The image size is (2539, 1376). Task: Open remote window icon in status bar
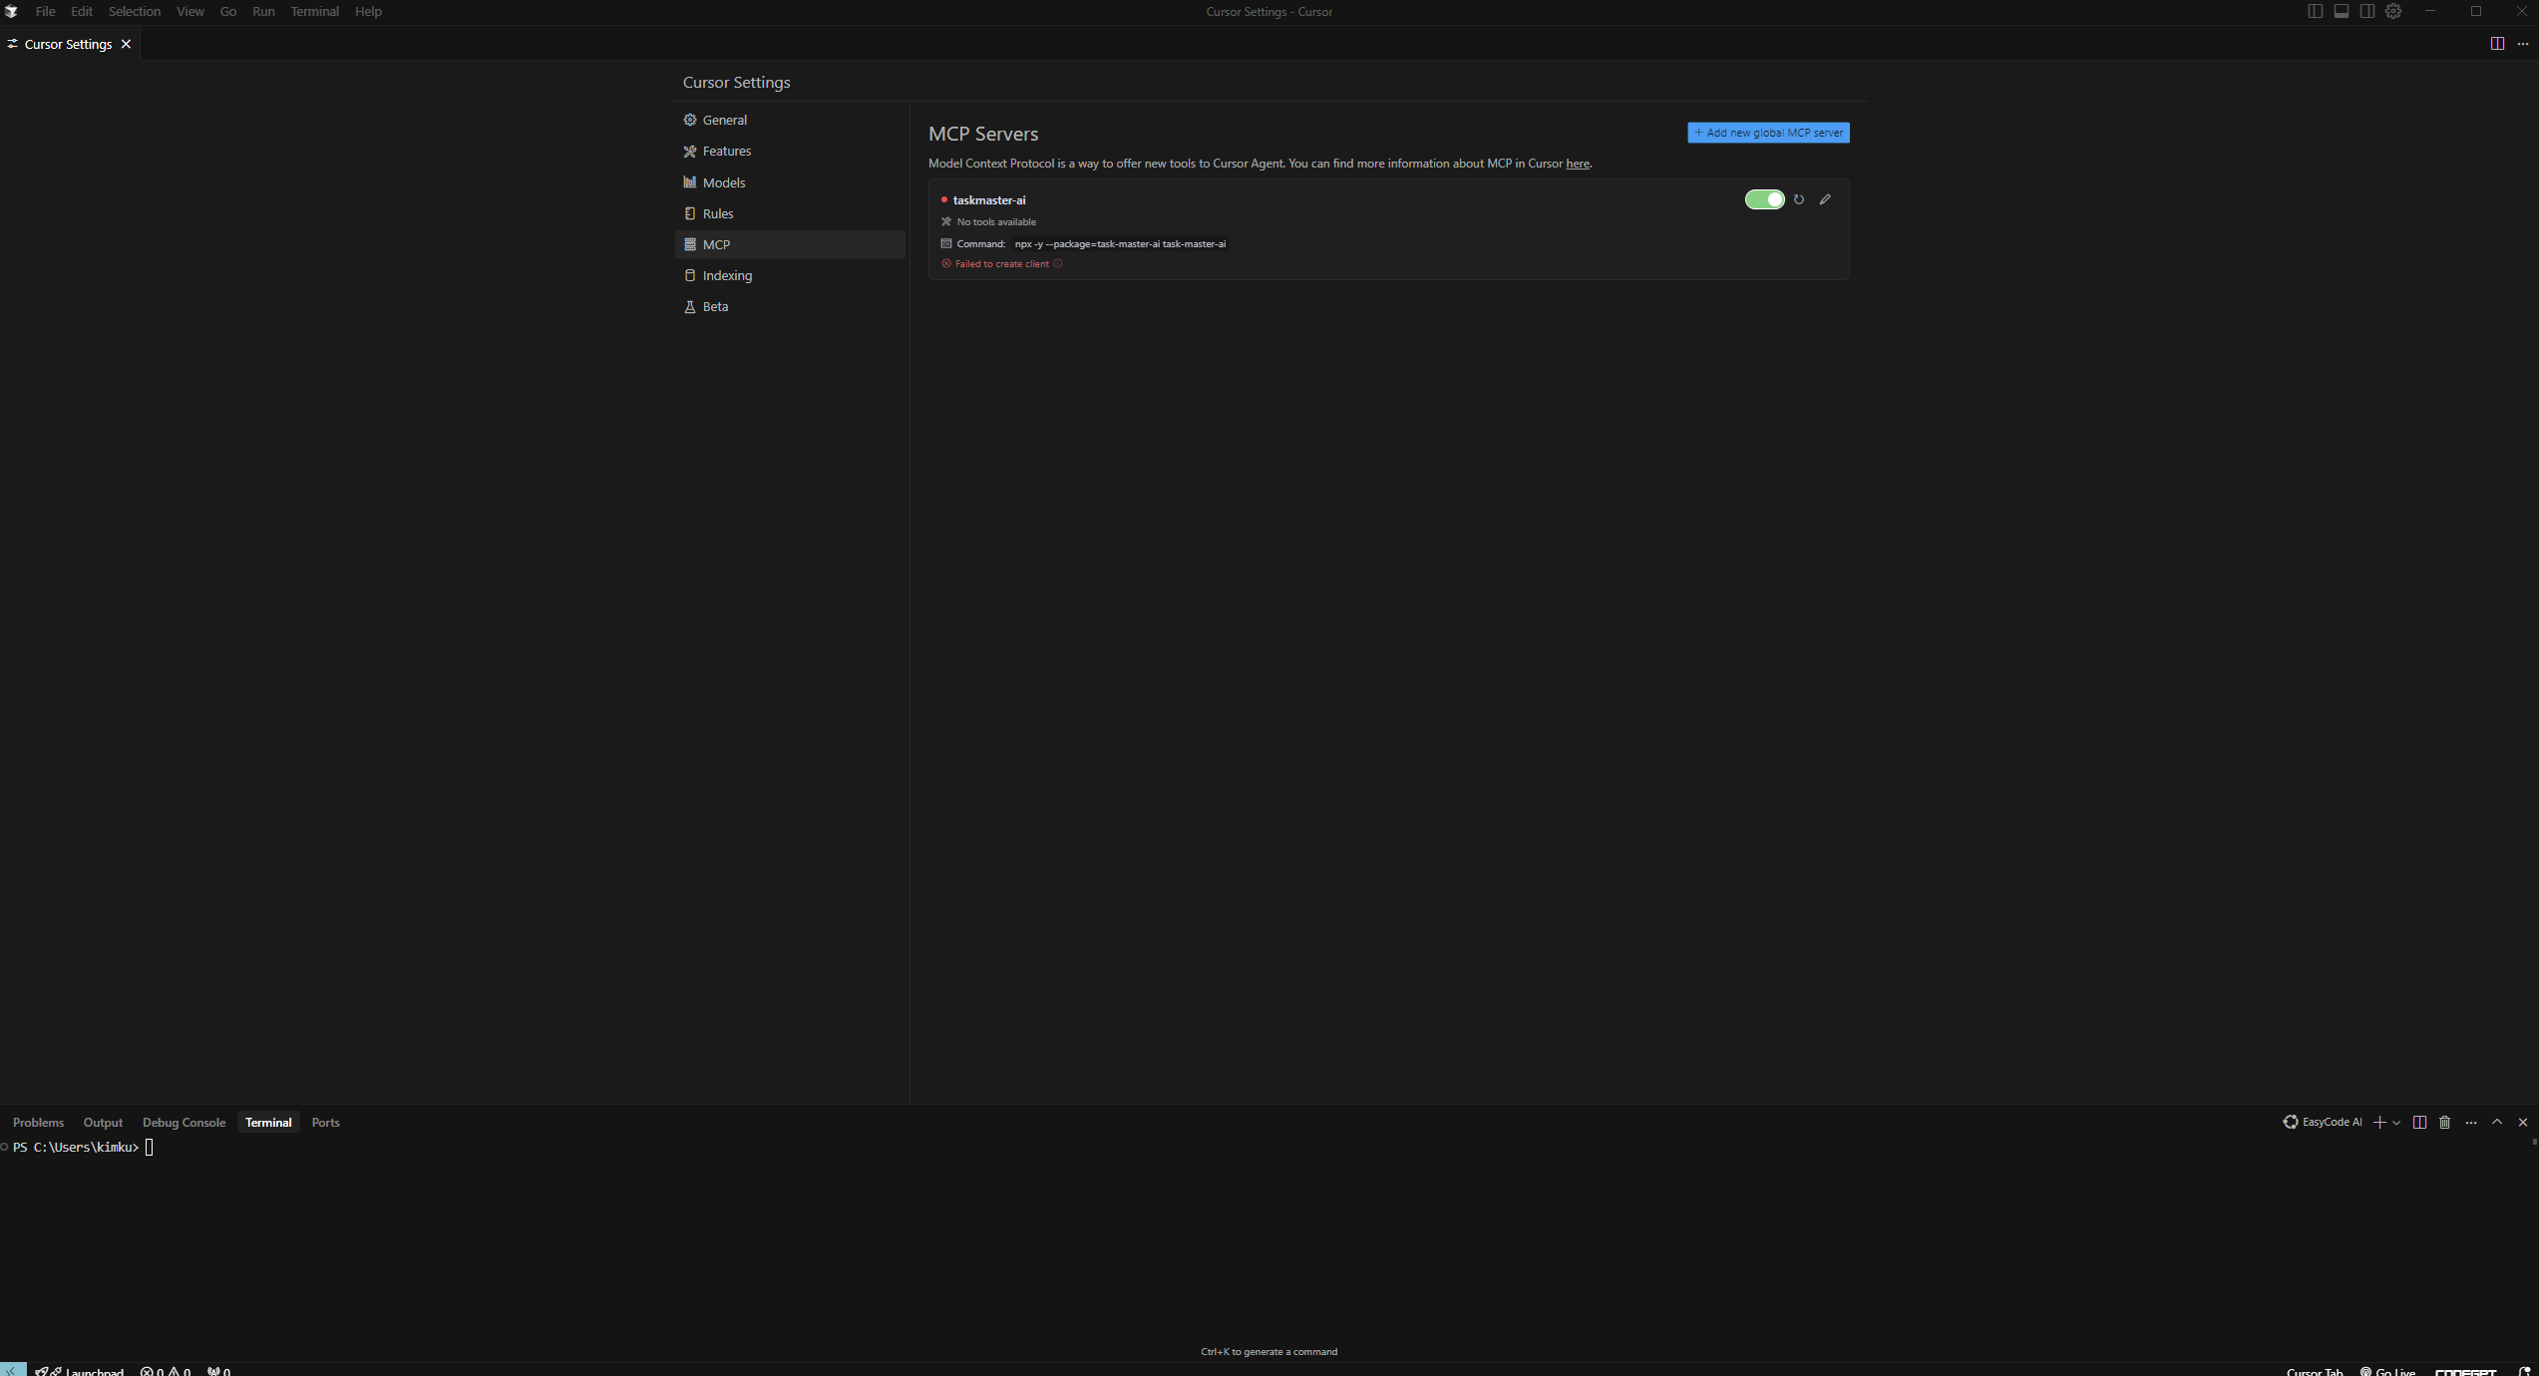pyautogui.click(x=13, y=1370)
